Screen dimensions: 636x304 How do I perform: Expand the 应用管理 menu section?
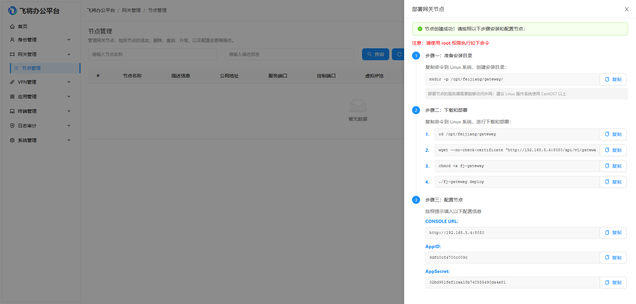coord(40,97)
